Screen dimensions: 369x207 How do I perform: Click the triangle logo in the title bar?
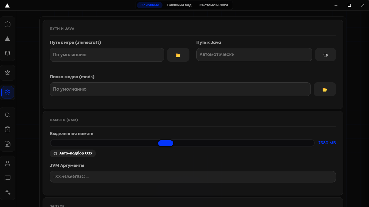pyautogui.click(x=7, y=5)
